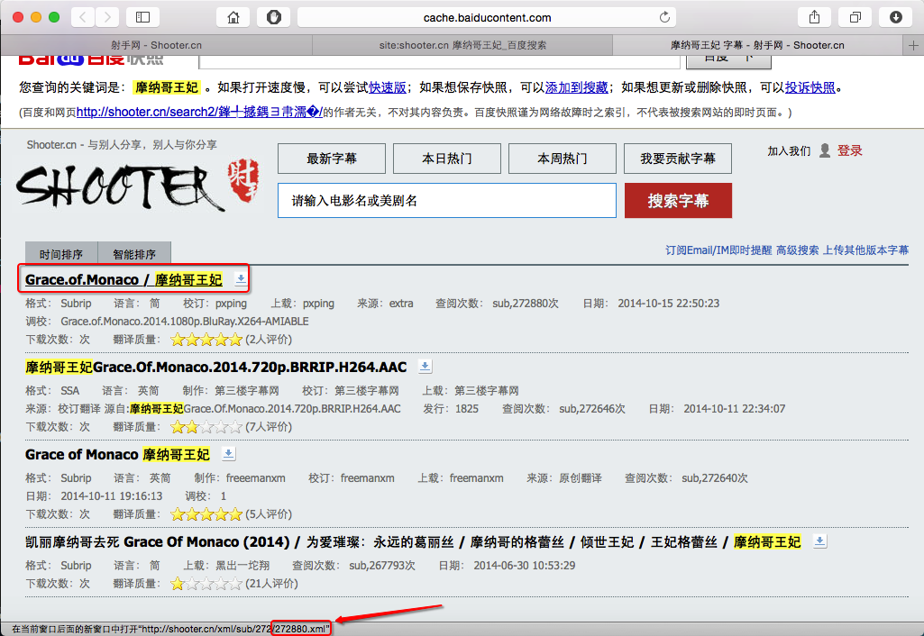Click the date 2014-10-15 22:50:23

tap(668, 304)
